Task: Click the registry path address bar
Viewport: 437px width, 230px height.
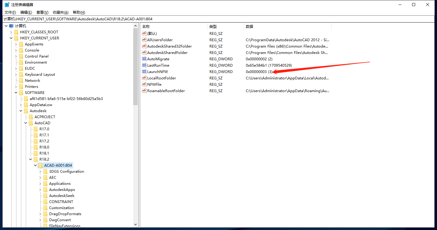Action: (218, 19)
